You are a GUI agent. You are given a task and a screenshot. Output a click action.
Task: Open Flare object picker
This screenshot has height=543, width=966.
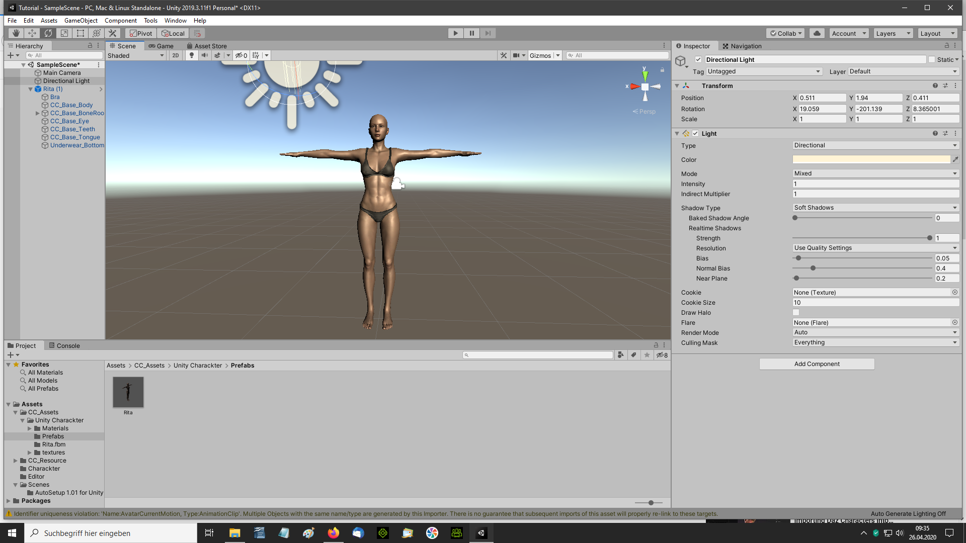(955, 322)
